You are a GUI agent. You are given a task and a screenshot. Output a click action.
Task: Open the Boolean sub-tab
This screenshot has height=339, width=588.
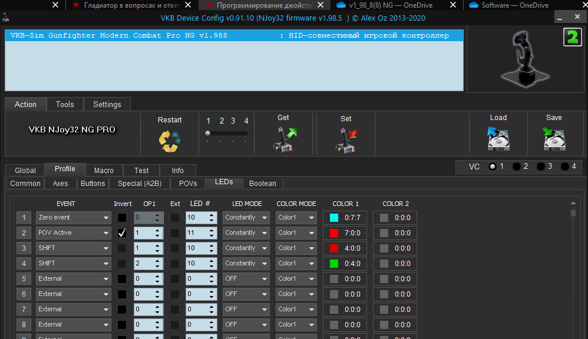(263, 184)
